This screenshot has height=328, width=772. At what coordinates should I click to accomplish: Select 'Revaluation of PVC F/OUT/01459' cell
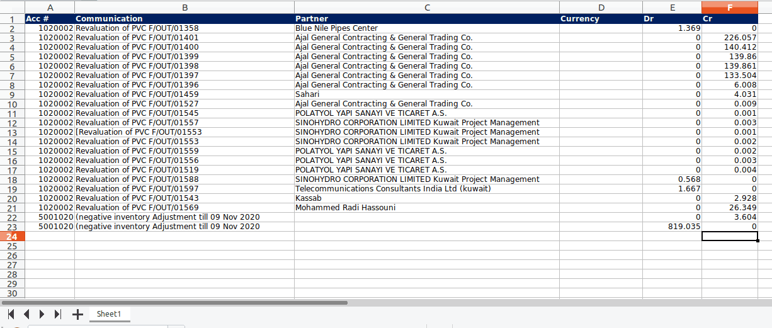[x=184, y=94]
